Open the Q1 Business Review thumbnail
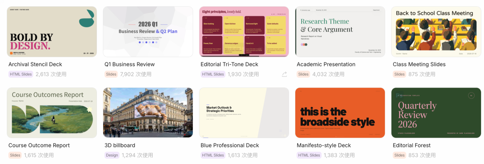The image size is (484, 164). pos(148,32)
